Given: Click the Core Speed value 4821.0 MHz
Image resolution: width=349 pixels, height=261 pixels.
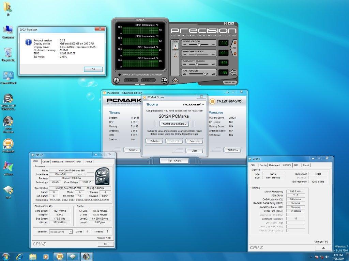Looking at the screenshot, I should (59, 211).
